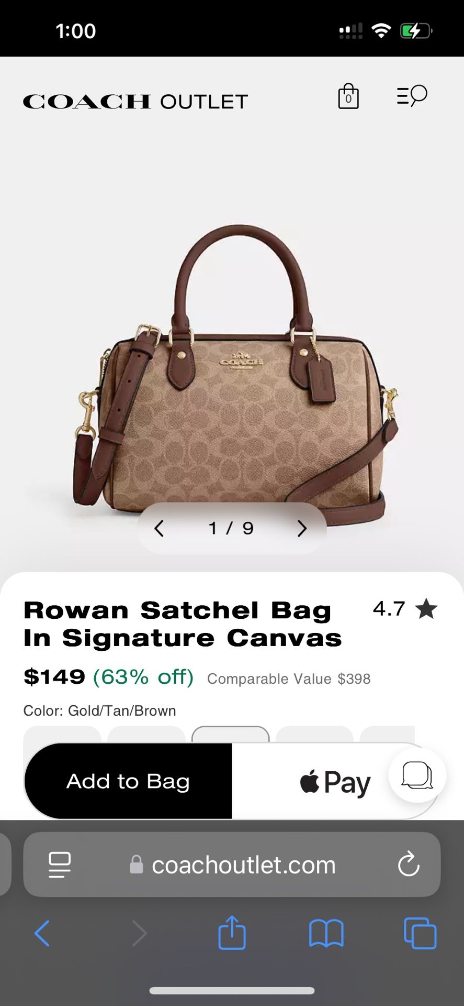Open the menu and search icon
The image size is (464, 1006).
(412, 96)
